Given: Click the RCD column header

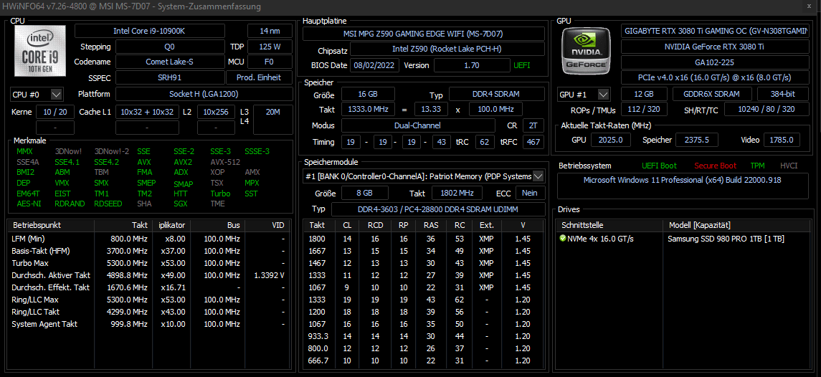Looking at the screenshot, I should 375,225.
